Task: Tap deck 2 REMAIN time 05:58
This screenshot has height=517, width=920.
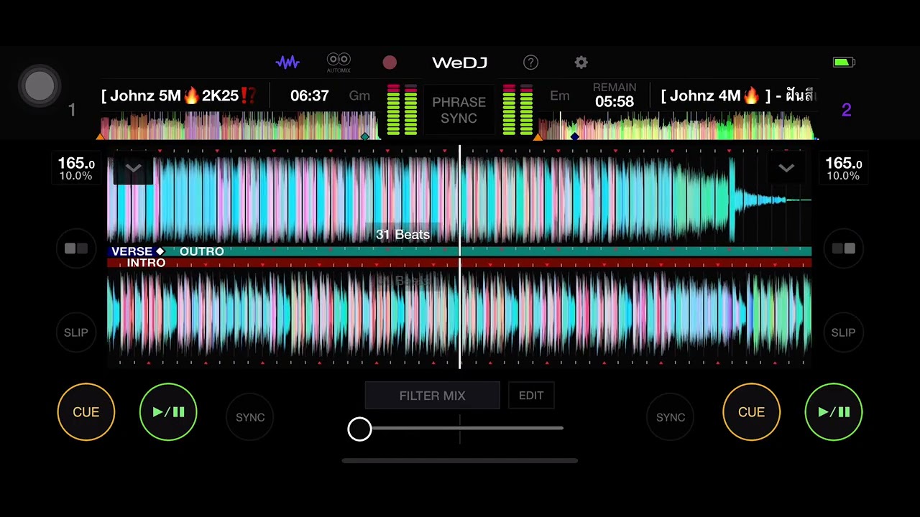Action: [615, 102]
